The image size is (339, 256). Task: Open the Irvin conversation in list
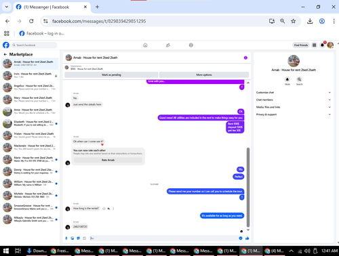(x=30, y=75)
